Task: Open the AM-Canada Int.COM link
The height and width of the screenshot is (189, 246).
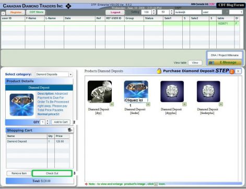Action: click(x=203, y=4)
